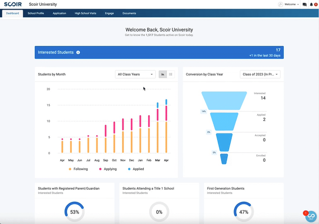This screenshot has height=224, width=319.
Task: Click the Interested Students info icon
Action: pos(78,53)
